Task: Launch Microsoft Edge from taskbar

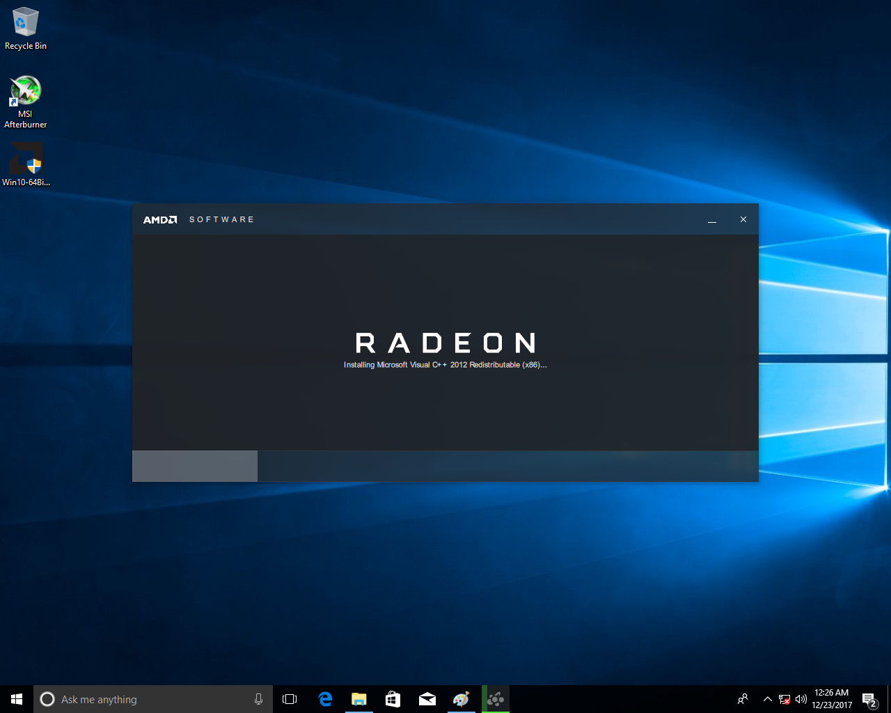Action: (324, 699)
